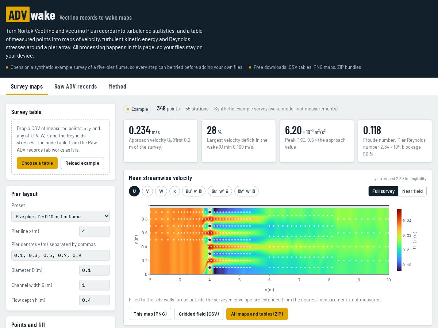
Task: Click the streamwise velocity map plot
Action: click(x=269, y=240)
